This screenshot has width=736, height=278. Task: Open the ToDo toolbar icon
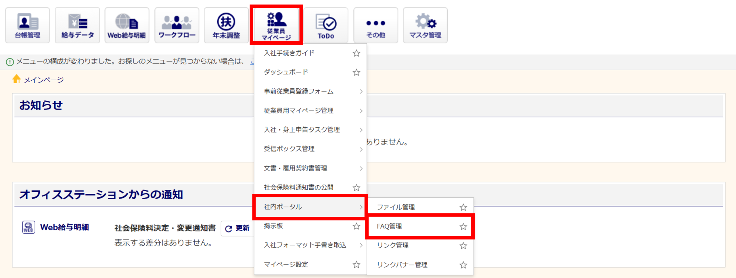tap(326, 25)
